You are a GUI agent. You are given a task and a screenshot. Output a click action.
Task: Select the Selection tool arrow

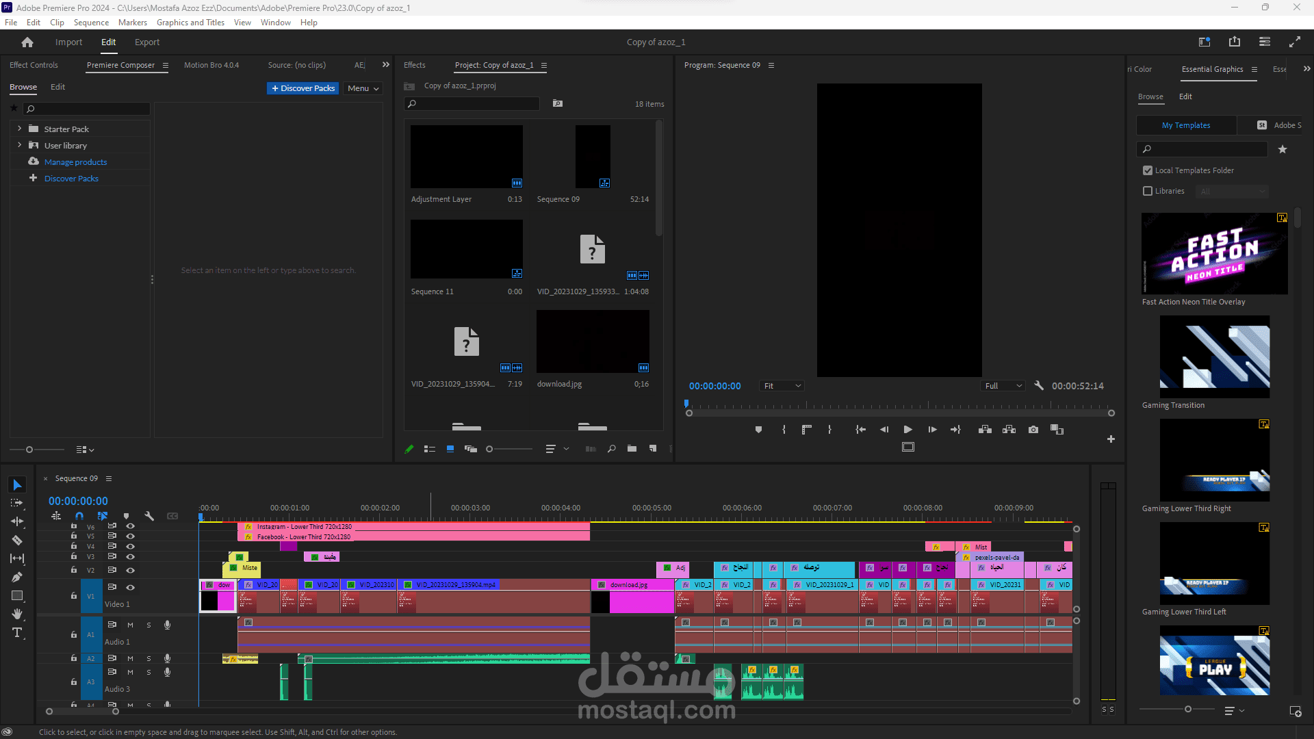pyautogui.click(x=17, y=485)
